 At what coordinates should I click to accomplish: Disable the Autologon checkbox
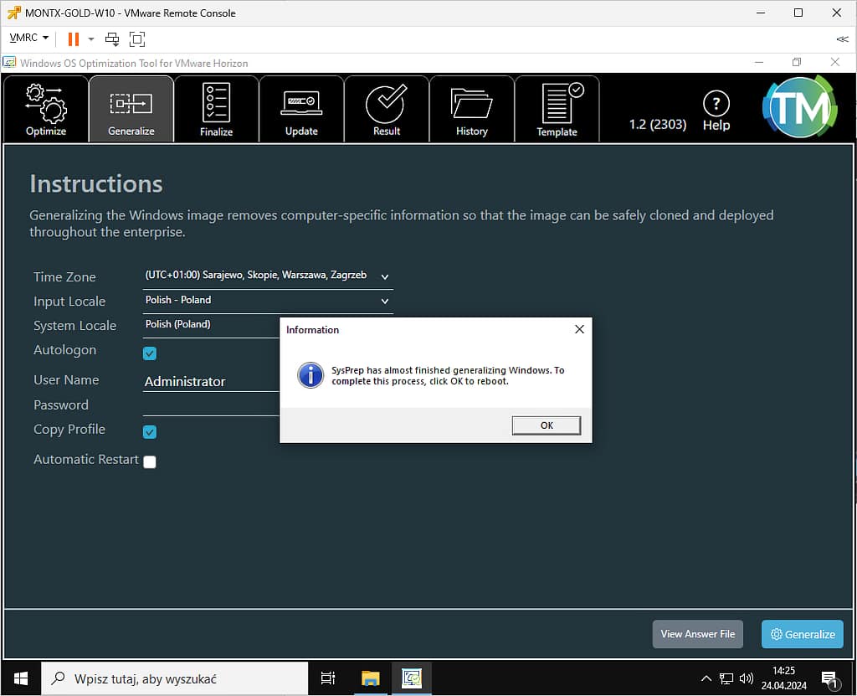(150, 353)
